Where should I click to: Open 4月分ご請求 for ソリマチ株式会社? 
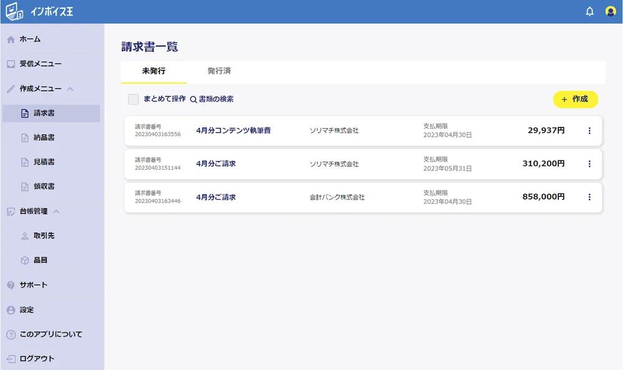click(216, 164)
